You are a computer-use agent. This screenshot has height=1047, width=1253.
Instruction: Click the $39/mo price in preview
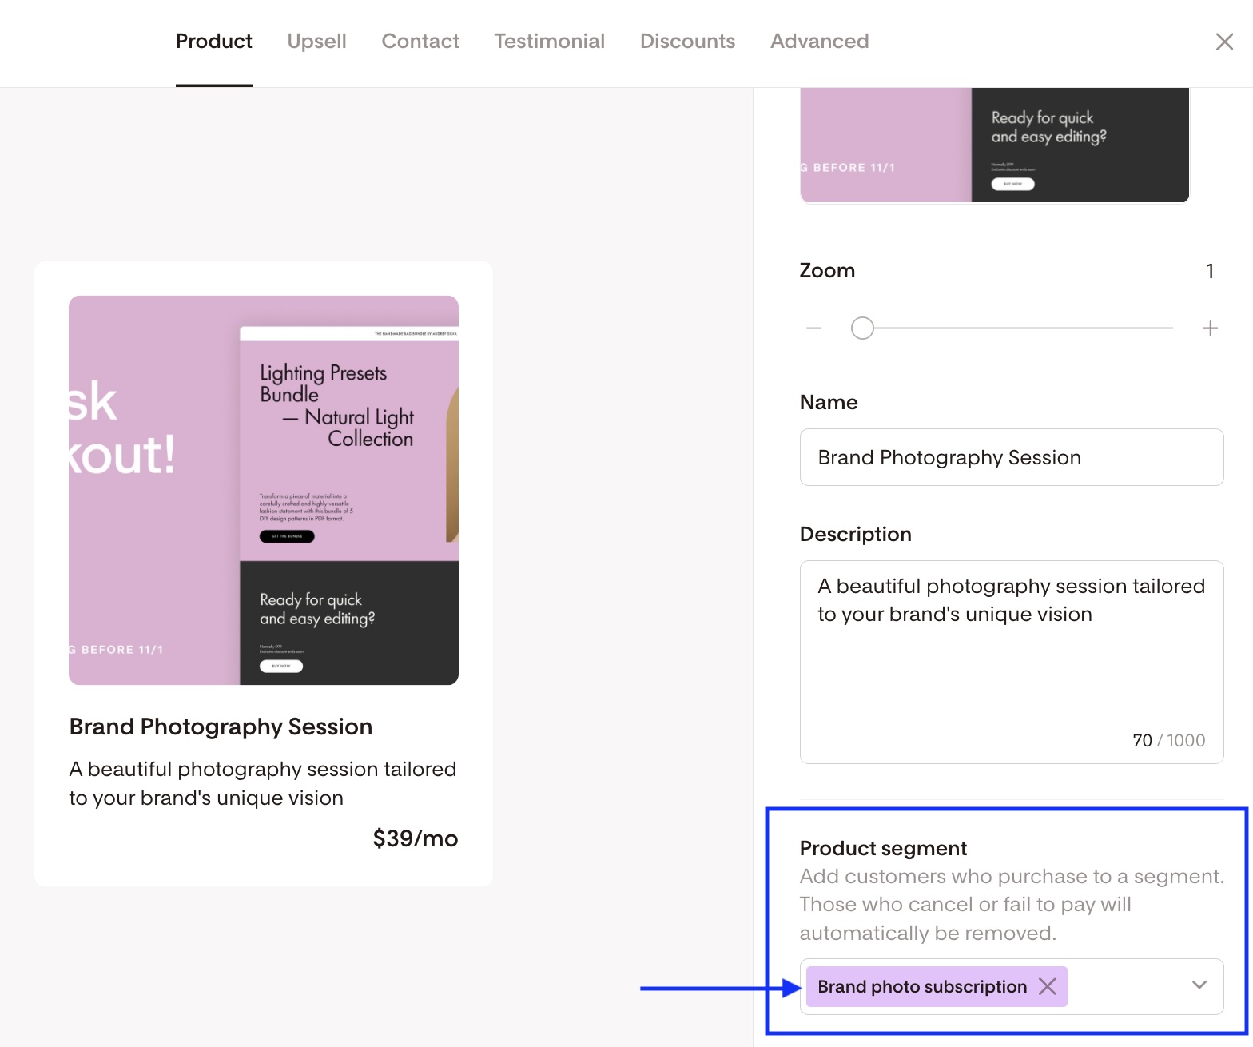coord(415,838)
